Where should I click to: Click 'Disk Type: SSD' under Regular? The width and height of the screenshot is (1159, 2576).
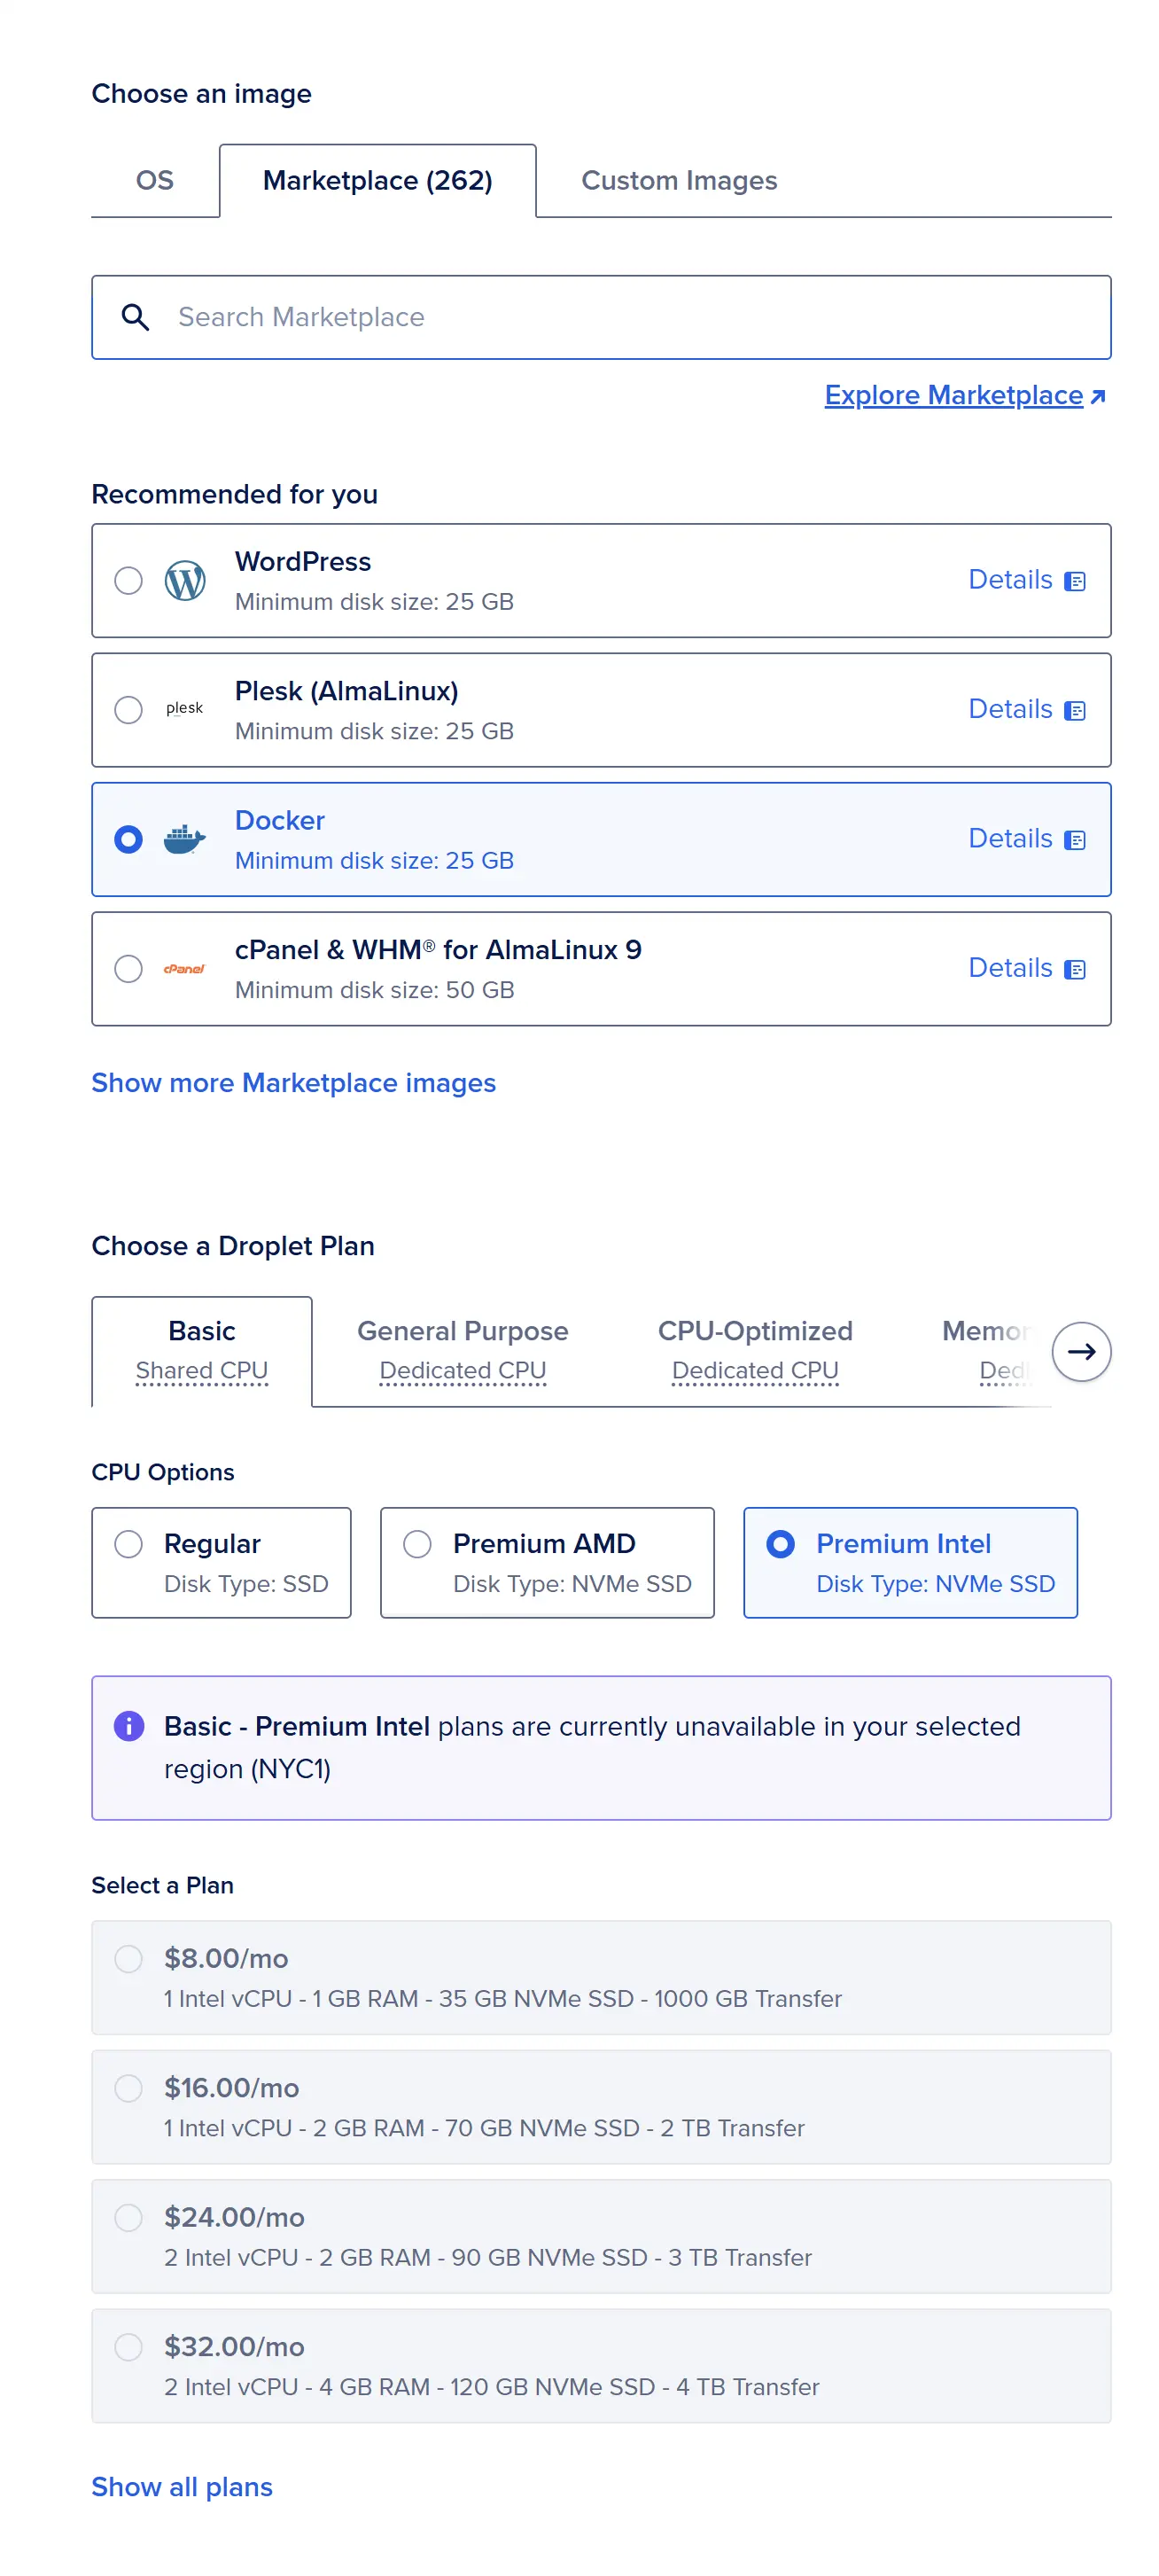(246, 1584)
